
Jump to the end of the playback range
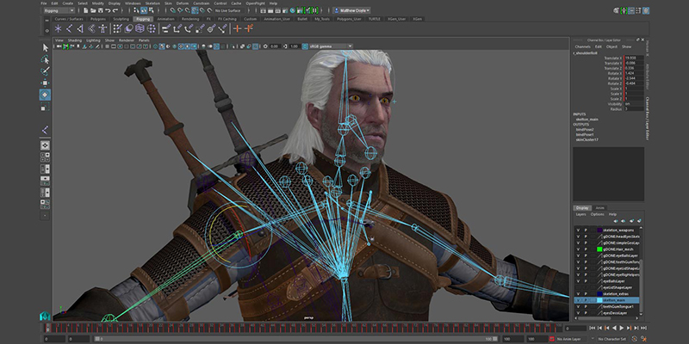[x=642, y=328]
